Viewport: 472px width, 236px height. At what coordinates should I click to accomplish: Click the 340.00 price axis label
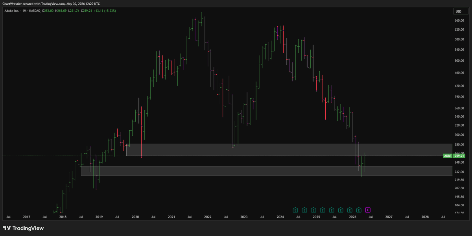click(460, 116)
